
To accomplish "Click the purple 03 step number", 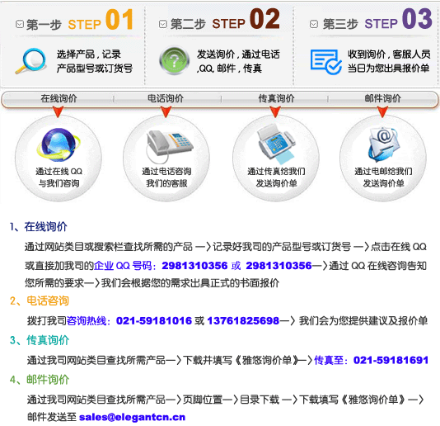I will (x=417, y=19).
